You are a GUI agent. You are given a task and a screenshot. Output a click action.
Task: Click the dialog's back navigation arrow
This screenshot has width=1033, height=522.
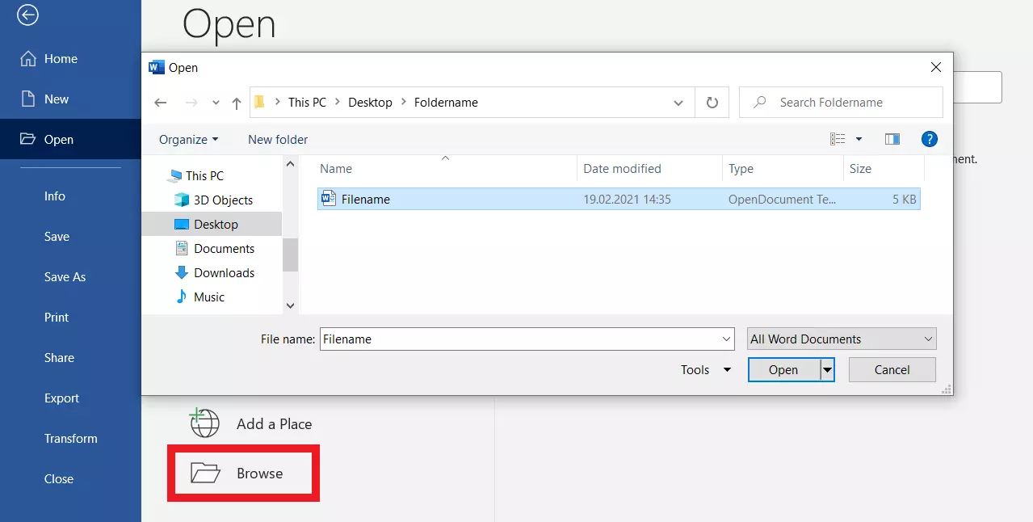tap(161, 103)
